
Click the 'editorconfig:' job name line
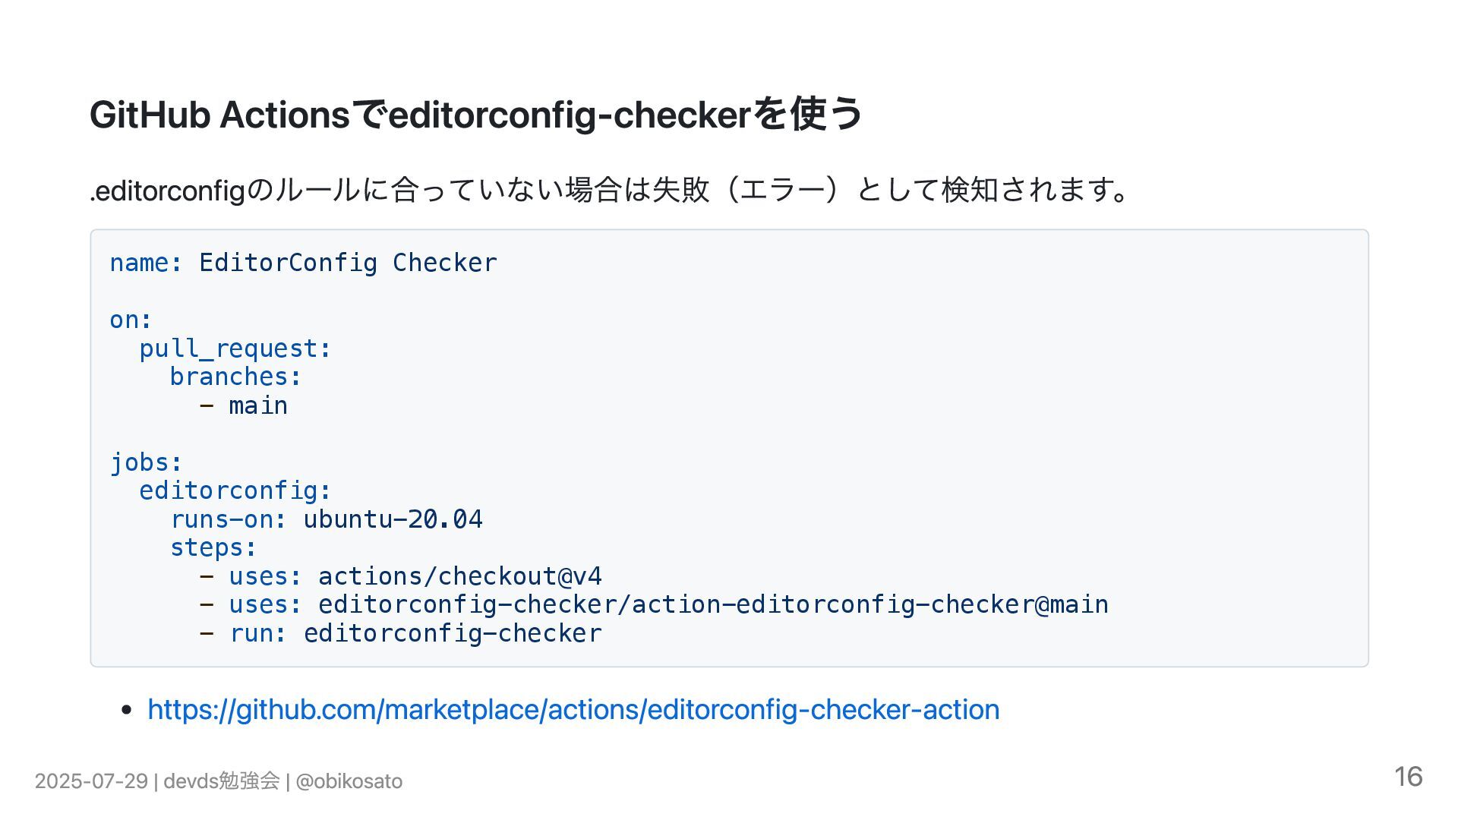tap(235, 490)
